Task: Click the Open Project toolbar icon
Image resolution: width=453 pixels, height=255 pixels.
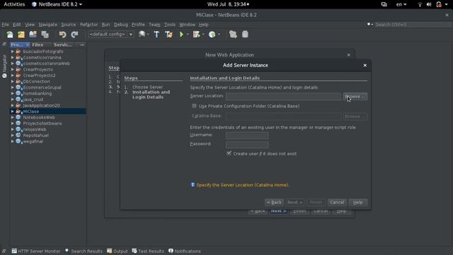Action: coord(33,35)
